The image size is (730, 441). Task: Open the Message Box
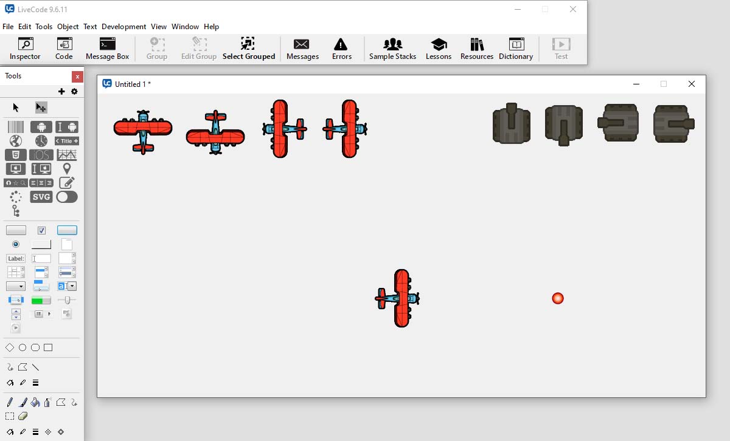pyautogui.click(x=107, y=49)
